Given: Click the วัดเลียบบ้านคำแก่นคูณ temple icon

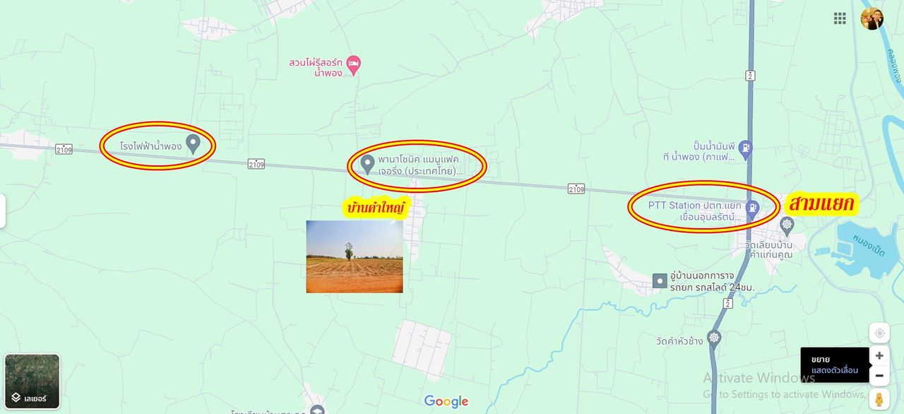Looking at the screenshot, I should 787,227.
